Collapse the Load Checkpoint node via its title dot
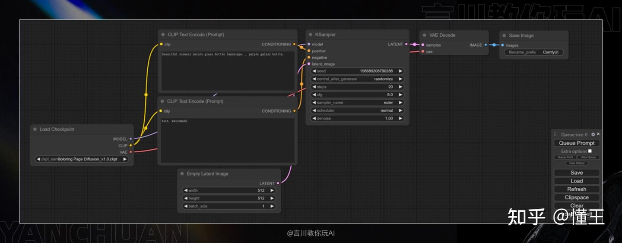The height and width of the screenshot is (243, 622). click(x=35, y=129)
